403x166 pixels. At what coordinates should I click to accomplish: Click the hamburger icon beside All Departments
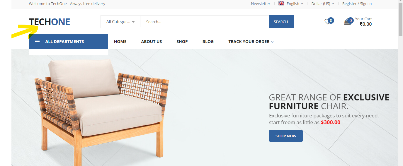pyautogui.click(x=37, y=42)
